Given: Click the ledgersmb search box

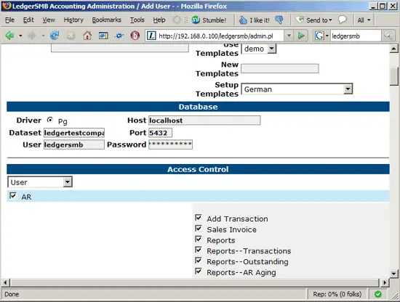Looking at the screenshot, I should tap(356, 36).
